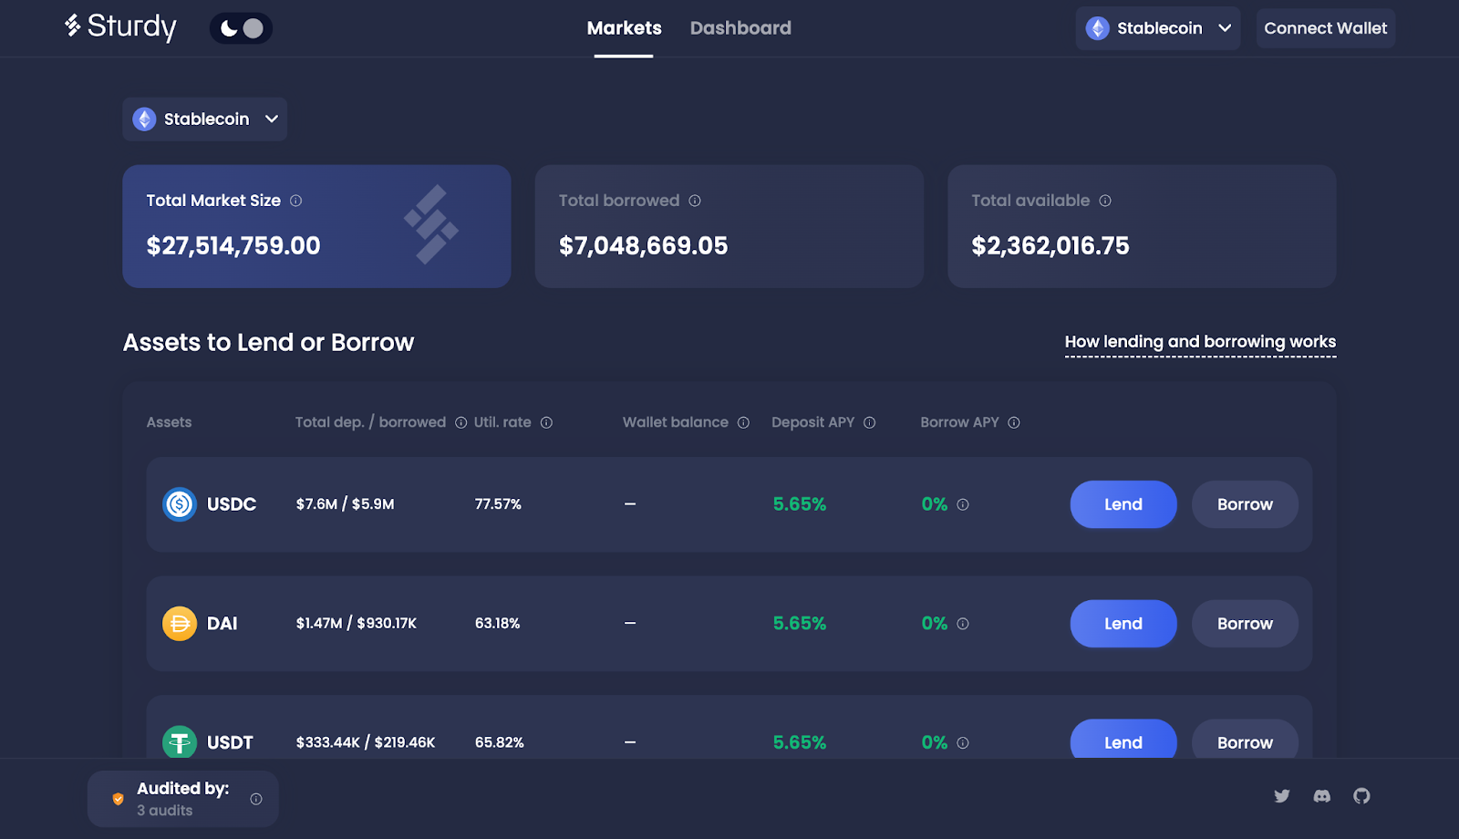Click the Total Market Size info icon

point(295,201)
